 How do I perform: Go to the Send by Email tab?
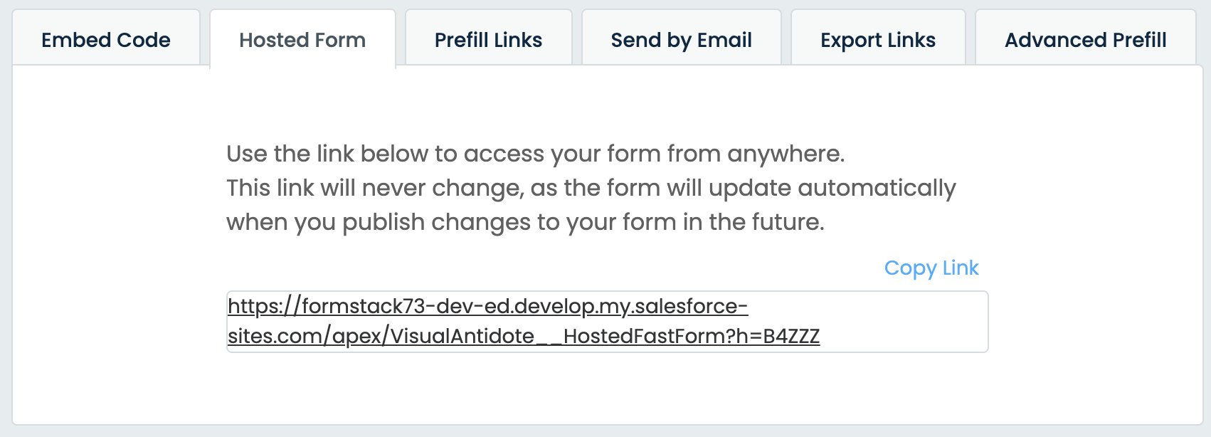tap(681, 40)
